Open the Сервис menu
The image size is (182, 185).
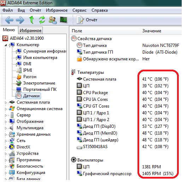pos(80,10)
